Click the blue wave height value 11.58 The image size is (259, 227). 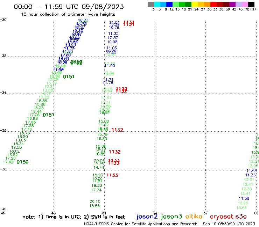tap(244, 198)
